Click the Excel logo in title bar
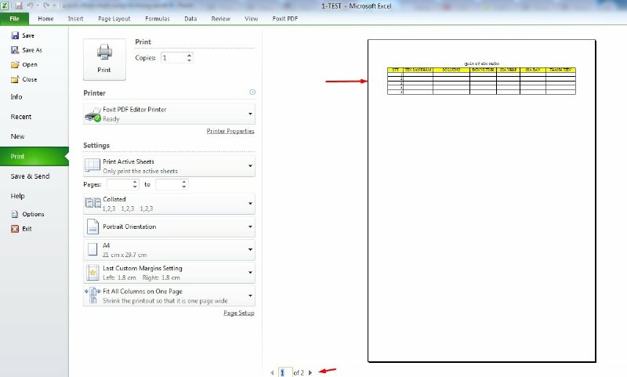 click(x=5, y=5)
